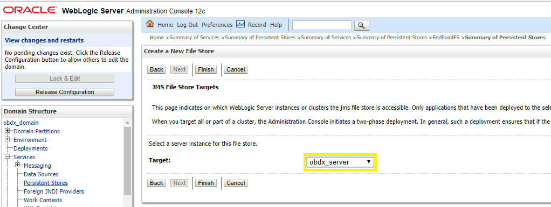
Task: Click the Home house icon in toolbar
Action: coord(150,24)
